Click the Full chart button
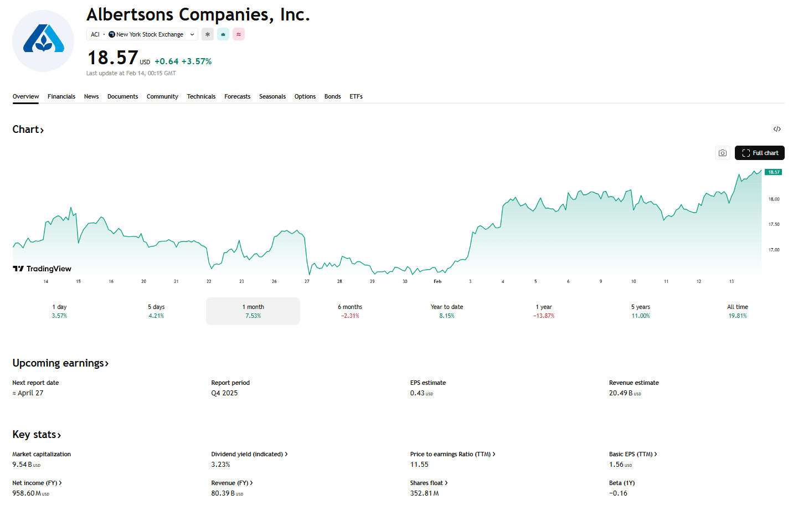The image size is (793, 505). (759, 153)
